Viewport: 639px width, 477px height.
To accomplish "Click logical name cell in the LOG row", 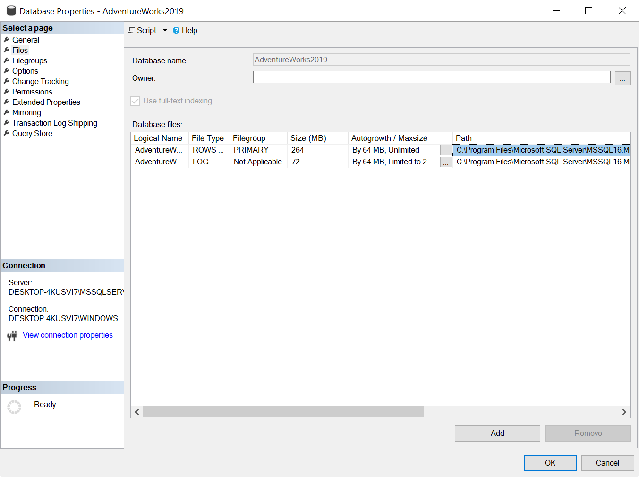I will pos(160,162).
